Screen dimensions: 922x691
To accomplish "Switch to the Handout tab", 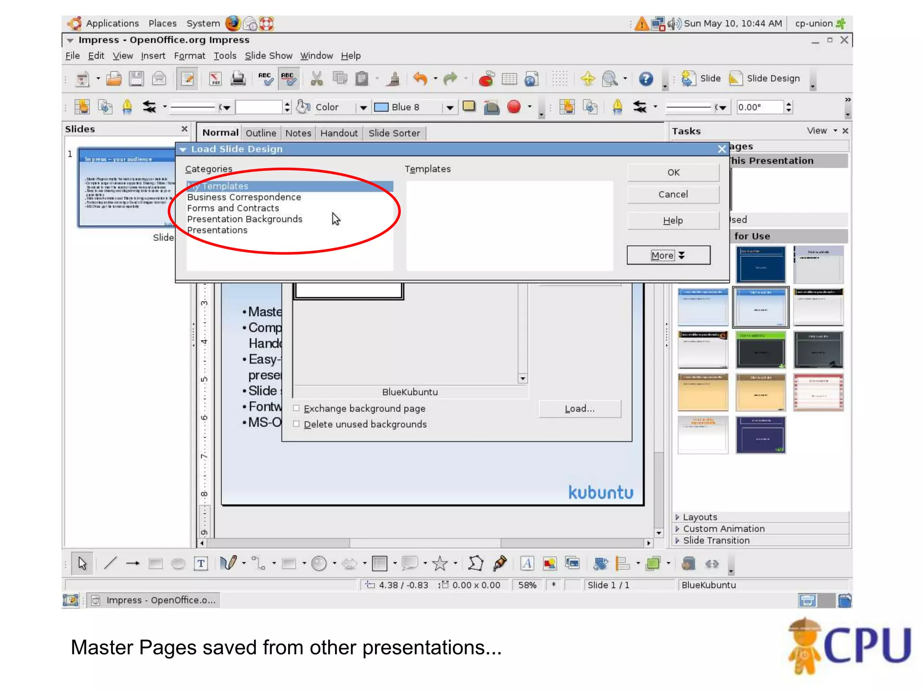I will tap(339, 133).
